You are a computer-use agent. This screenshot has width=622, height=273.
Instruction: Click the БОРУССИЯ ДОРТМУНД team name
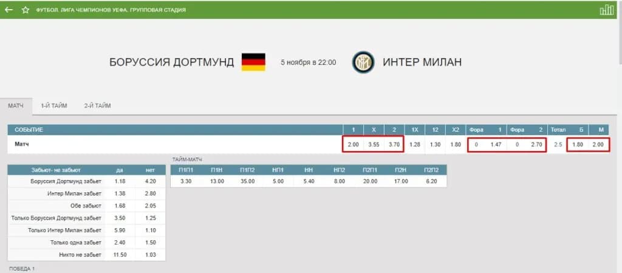coord(172,62)
